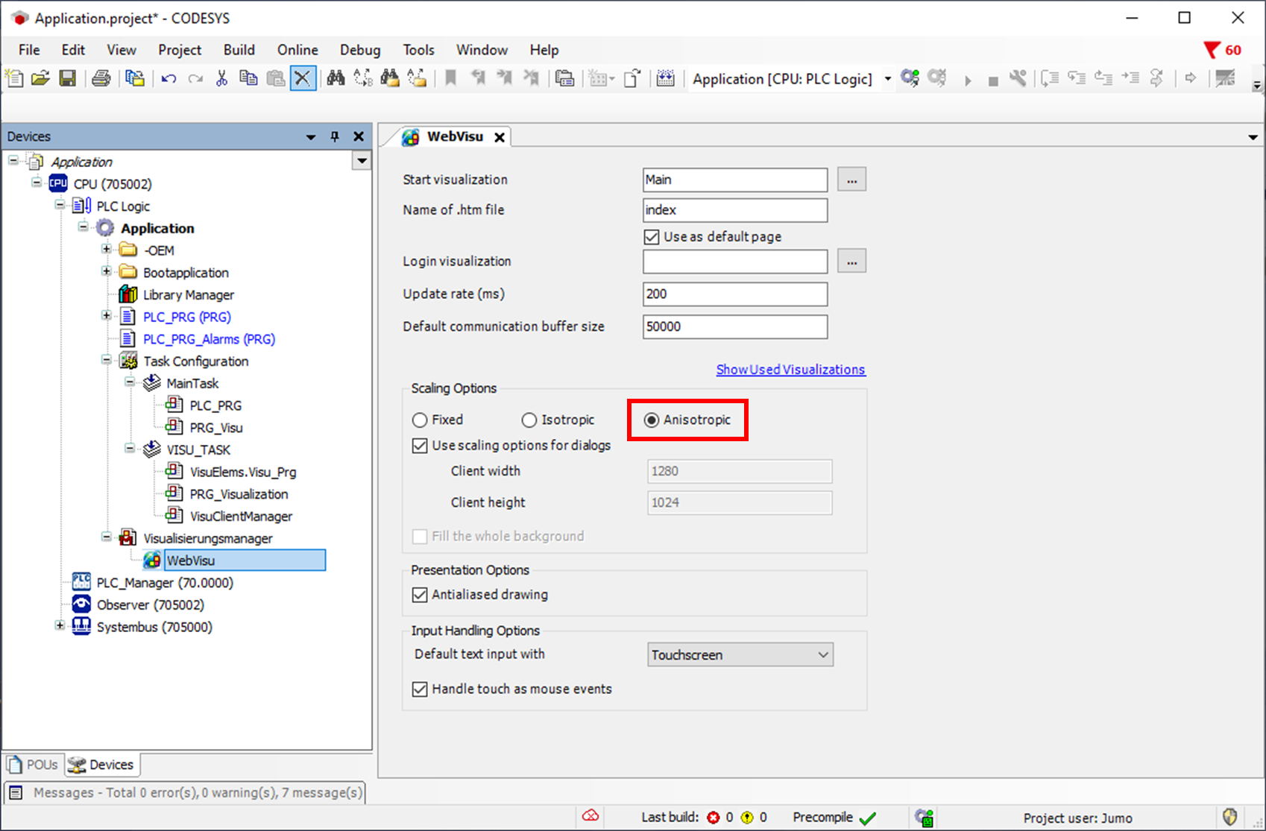This screenshot has height=831, width=1266.
Task: Select the Isotropic scaling radio button
Action: [x=529, y=420]
